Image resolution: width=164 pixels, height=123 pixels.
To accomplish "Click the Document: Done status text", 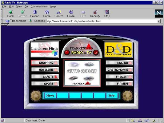I will point(35,121).
